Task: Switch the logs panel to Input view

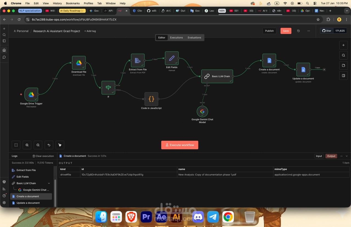Action: [319, 156]
